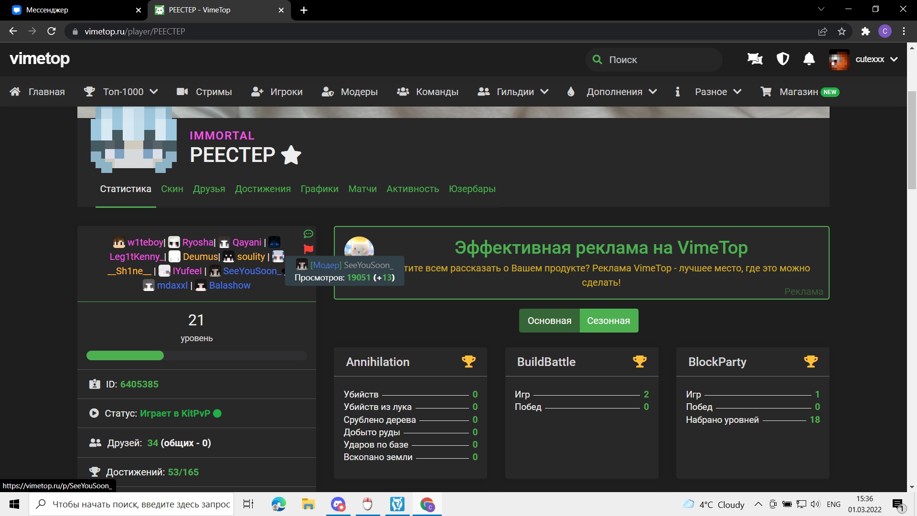Screen dimensions: 917x516
Task: Click the share page icon in address bar
Action: (x=822, y=32)
